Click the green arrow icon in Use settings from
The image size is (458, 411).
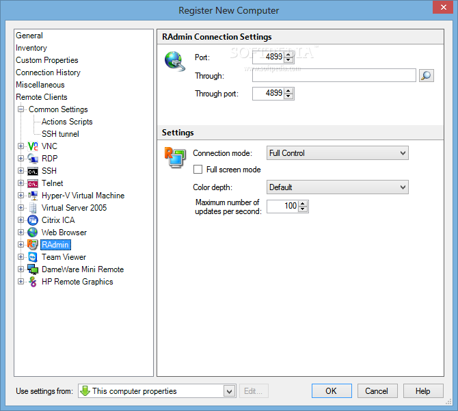[85, 391]
